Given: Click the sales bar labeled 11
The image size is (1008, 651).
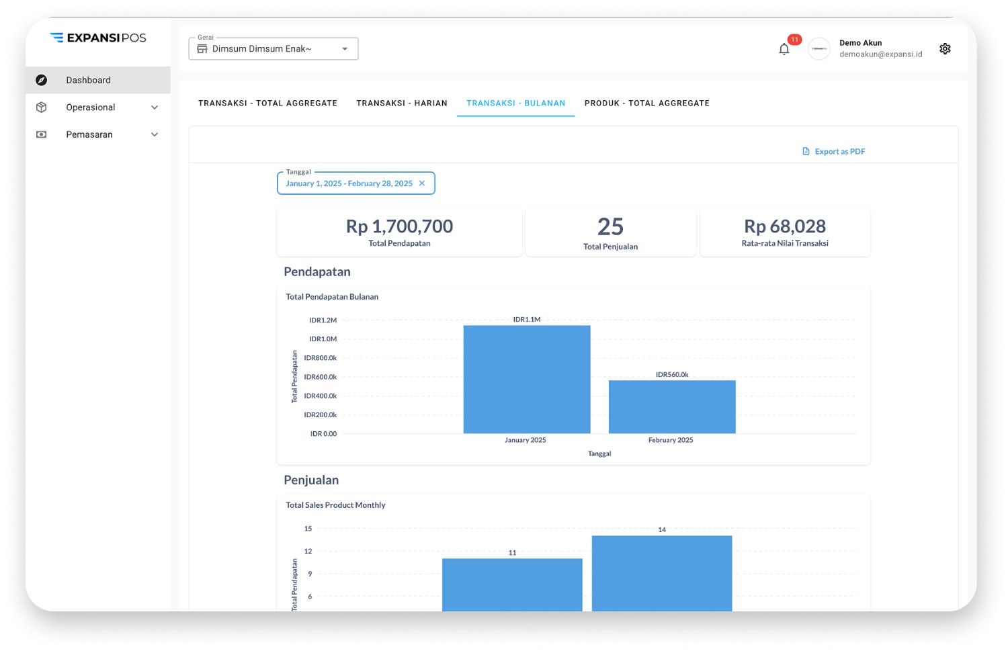Looking at the screenshot, I should tap(512, 584).
